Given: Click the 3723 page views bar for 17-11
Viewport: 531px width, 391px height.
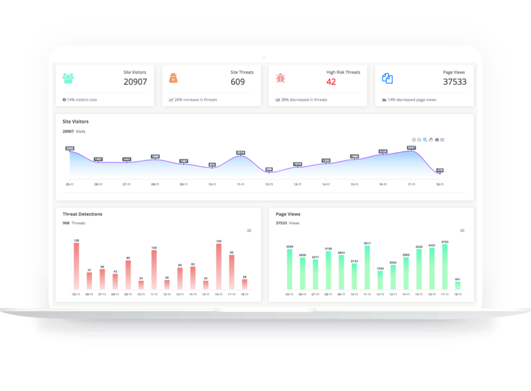Looking at the screenshot, I should point(445,267).
